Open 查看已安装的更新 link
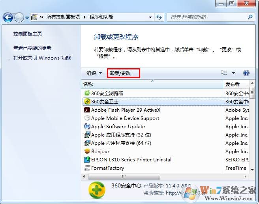The width and height of the screenshot is (259, 204). pyautogui.click(x=32, y=48)
